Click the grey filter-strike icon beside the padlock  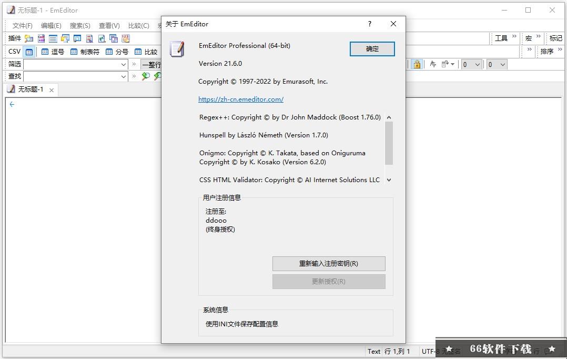433,64
